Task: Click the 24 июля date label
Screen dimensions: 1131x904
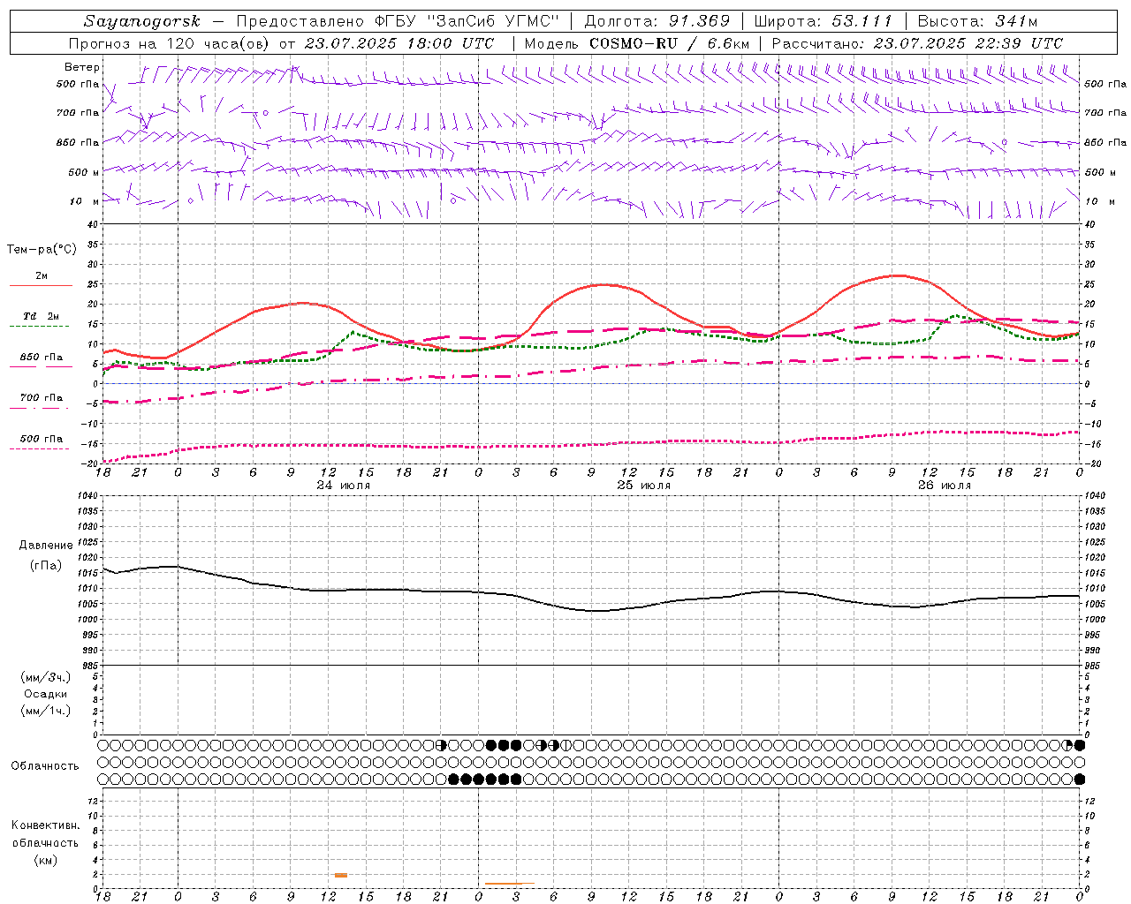Action: [344, 486]
